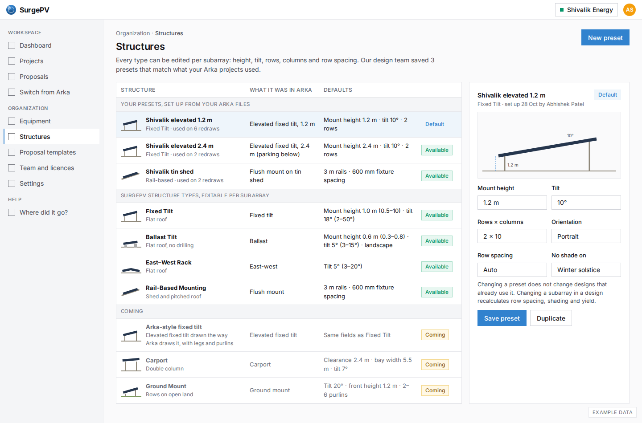
Task: Click the New preset button
Action: click(605, 37)
